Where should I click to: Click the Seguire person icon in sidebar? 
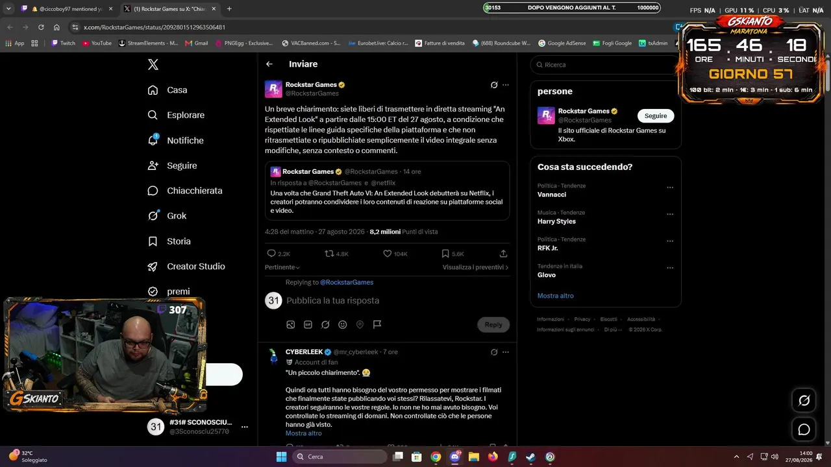click(153, 165)
